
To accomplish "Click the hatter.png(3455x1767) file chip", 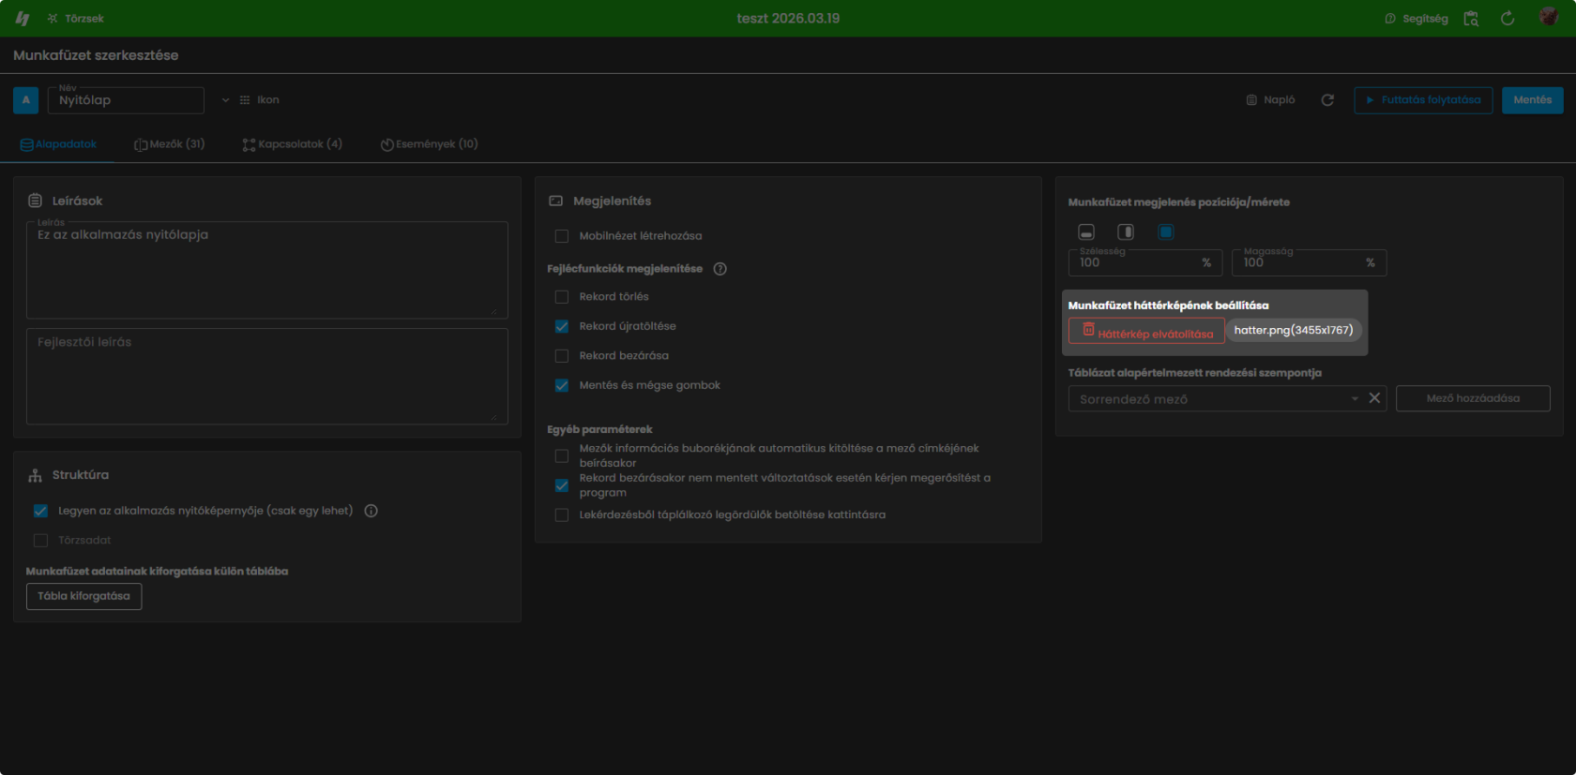I will (1294, 330).
